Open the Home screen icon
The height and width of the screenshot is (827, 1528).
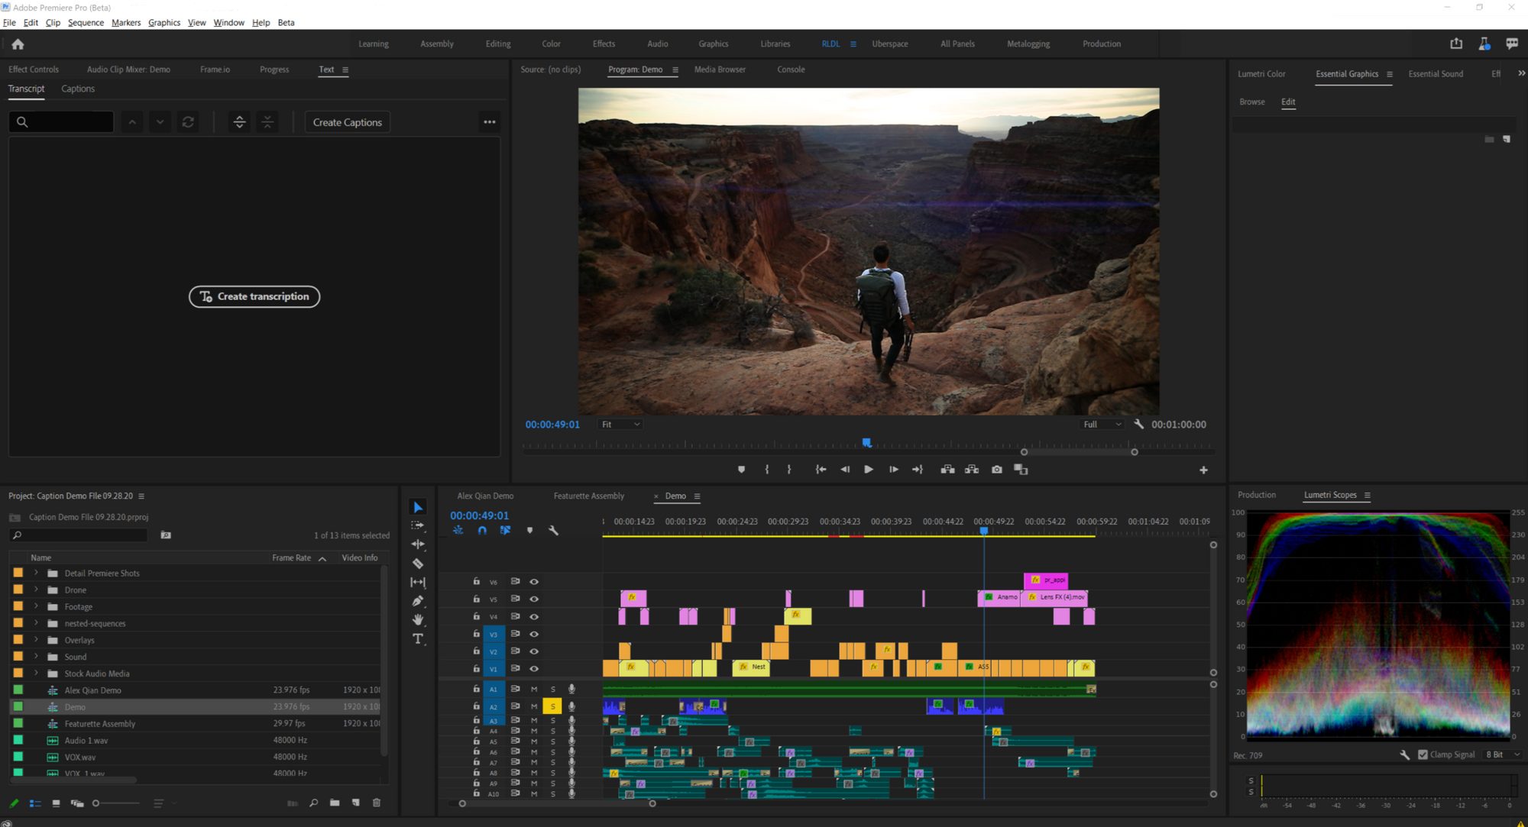[18, 44]
